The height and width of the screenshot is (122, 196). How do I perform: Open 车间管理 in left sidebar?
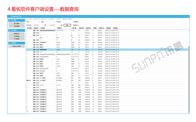click(16, 36)
